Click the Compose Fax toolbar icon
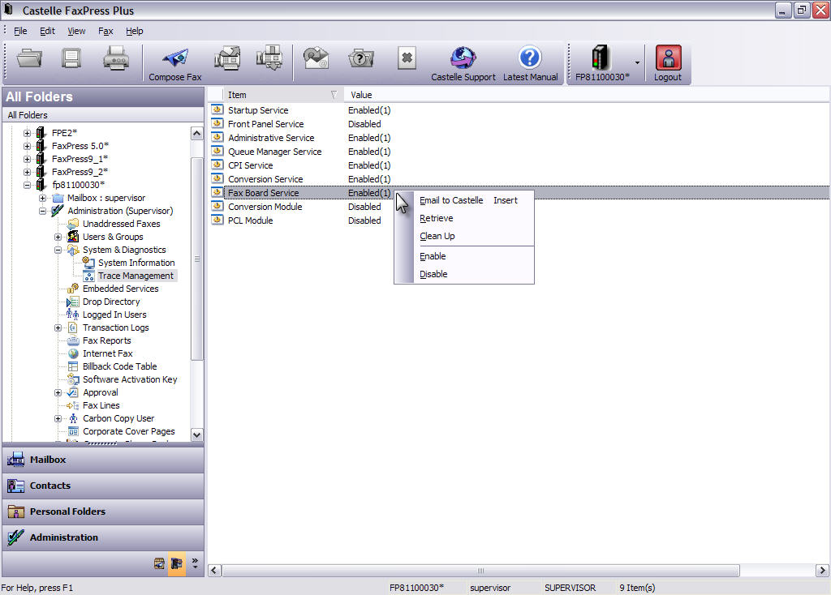The image size is (831, 595). [174, 59]
